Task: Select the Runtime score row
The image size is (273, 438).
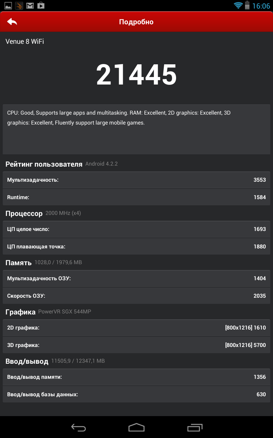Action: pos(136,197)
